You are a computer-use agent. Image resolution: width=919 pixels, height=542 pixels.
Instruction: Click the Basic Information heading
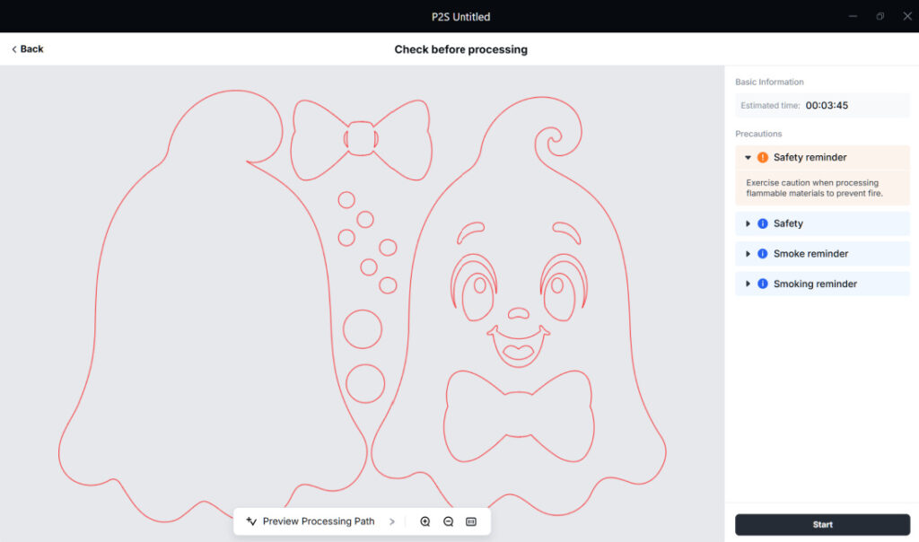pos(769,82)
